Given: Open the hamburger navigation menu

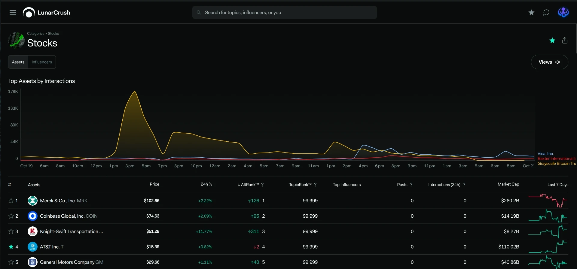Looking at the screenshot, I should [13, 13].
